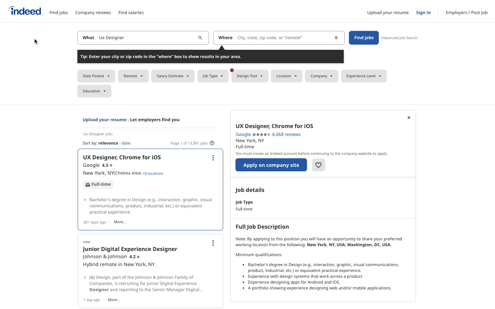This screenshot has height=309, width=495.
Task: Click the magnifying glass in the What field
Action: click(200, 37)
